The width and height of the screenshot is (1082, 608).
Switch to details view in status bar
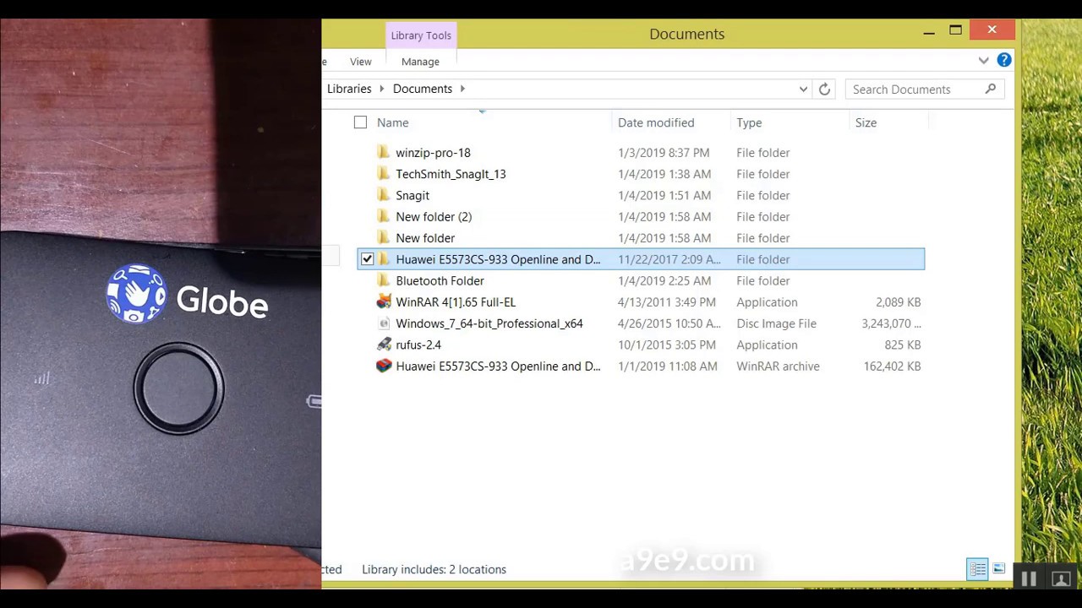(x=977, y=569)
